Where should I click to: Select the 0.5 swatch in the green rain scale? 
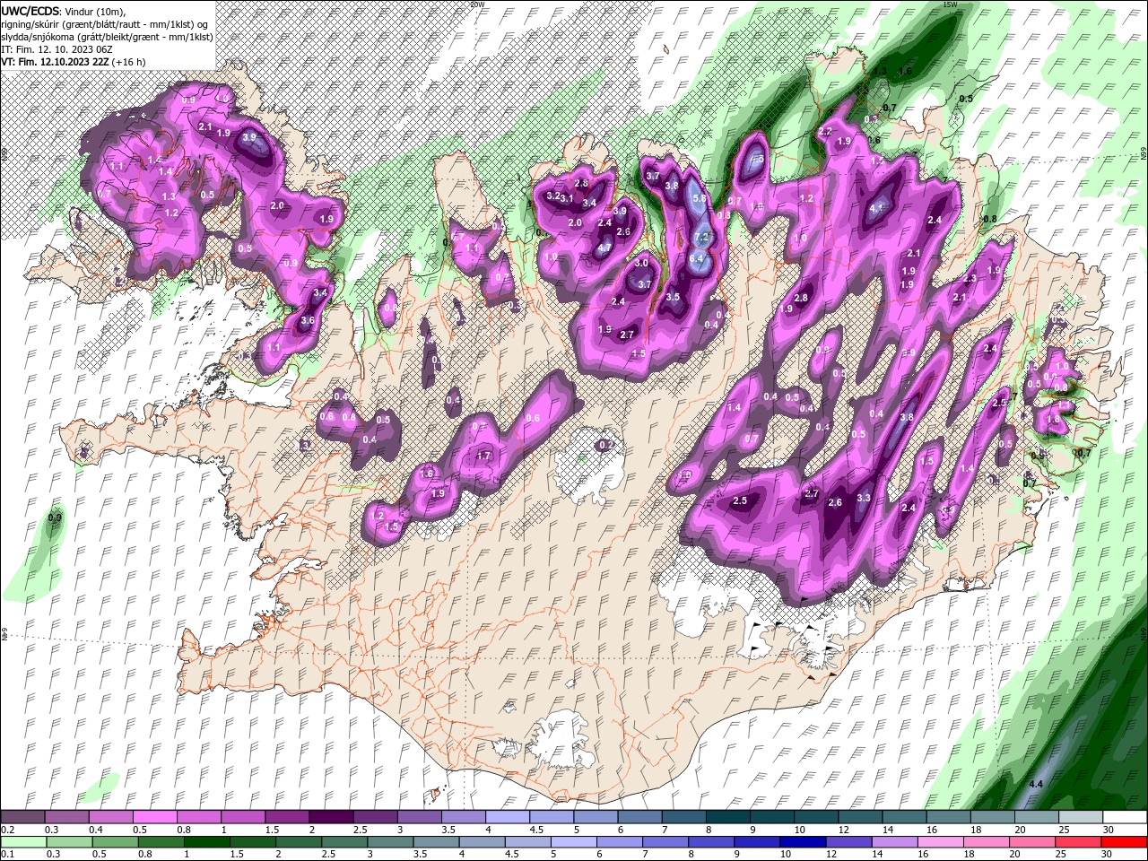[x=115, y=842]
